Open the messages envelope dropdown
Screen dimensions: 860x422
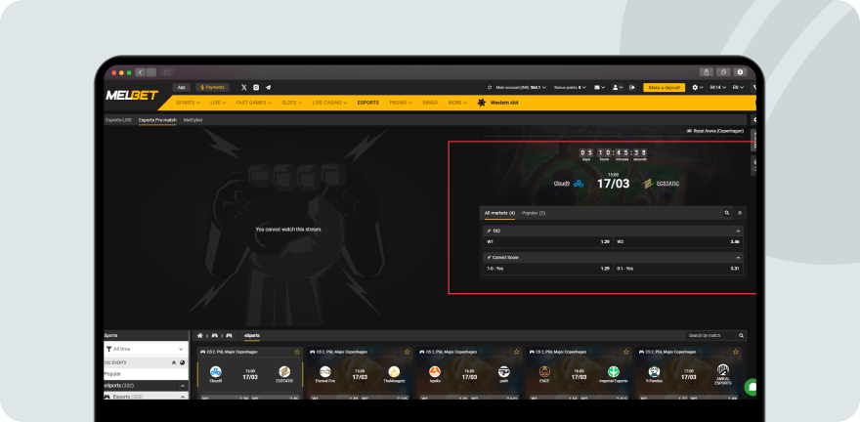[601, 87]
